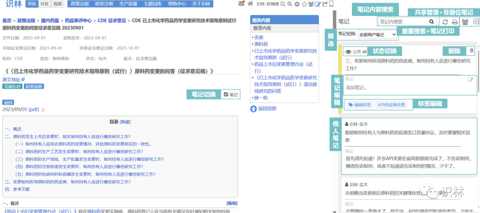Open the 社区 tab
Viewport: 480px width, 213px height.
tap(45, 4)
